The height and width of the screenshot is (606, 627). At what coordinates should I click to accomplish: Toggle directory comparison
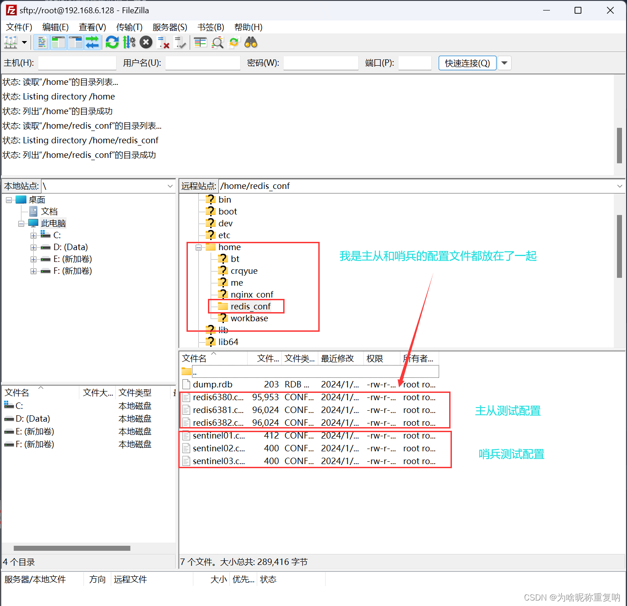218,42
